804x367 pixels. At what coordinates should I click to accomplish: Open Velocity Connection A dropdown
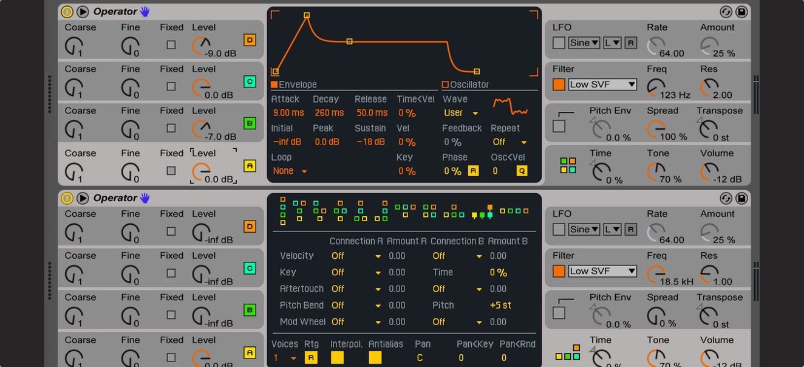tap(356, 256)
